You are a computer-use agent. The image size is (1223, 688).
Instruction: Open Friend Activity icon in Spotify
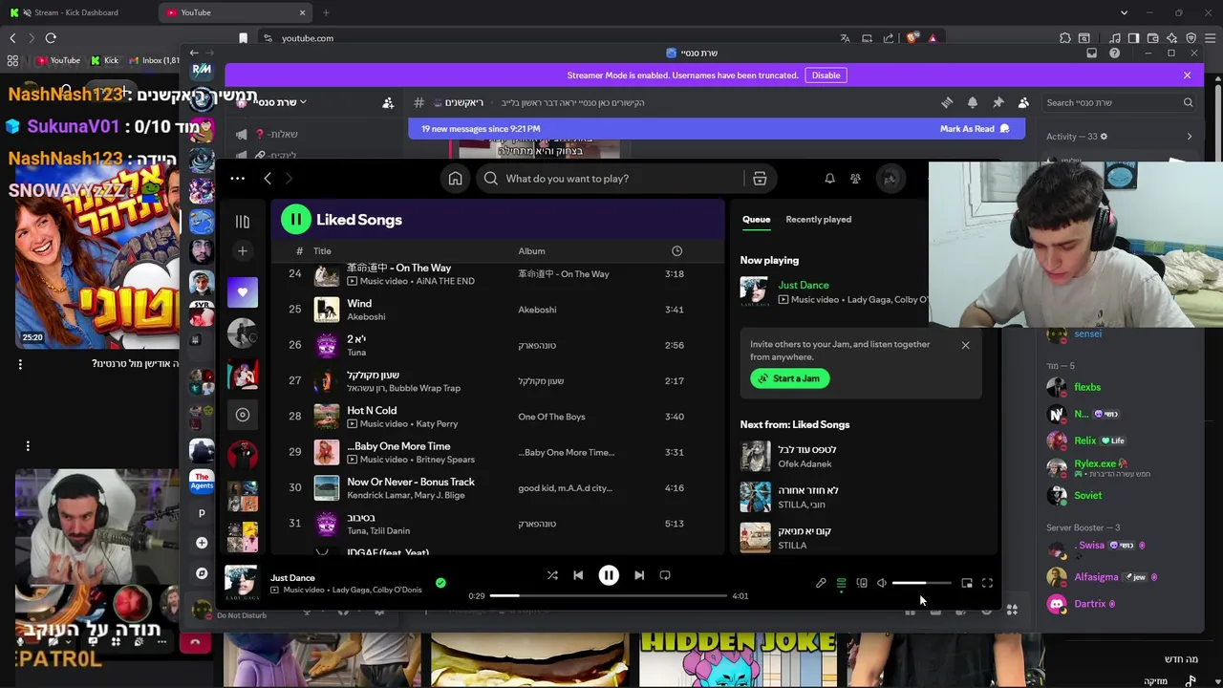coord(855,179)
